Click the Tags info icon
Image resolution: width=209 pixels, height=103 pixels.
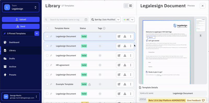click(104, 28)
